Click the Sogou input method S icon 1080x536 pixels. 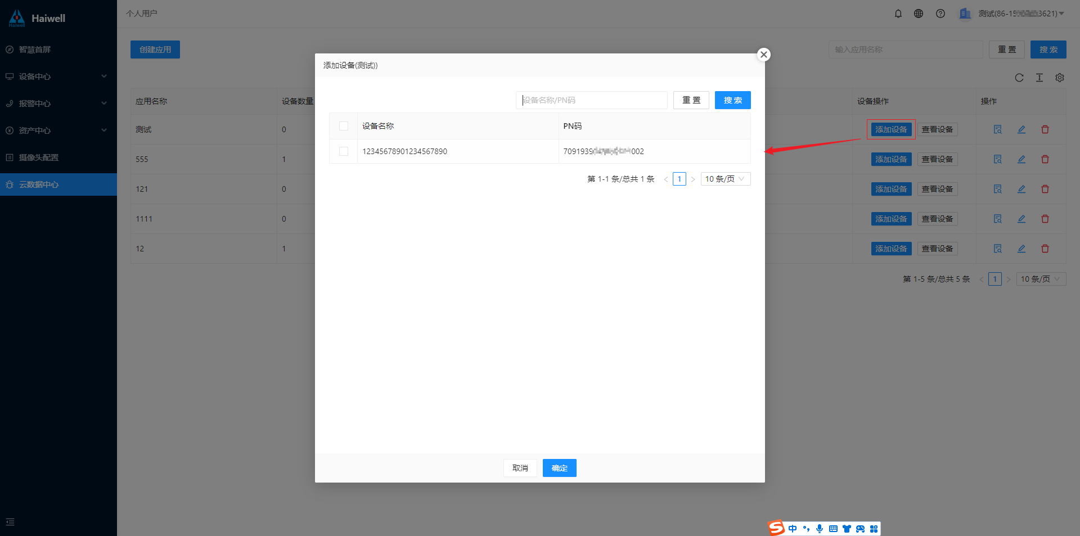tap(776, 528)
